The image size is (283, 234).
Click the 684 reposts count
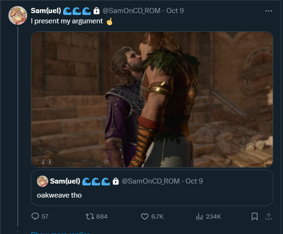pos(102,216)
